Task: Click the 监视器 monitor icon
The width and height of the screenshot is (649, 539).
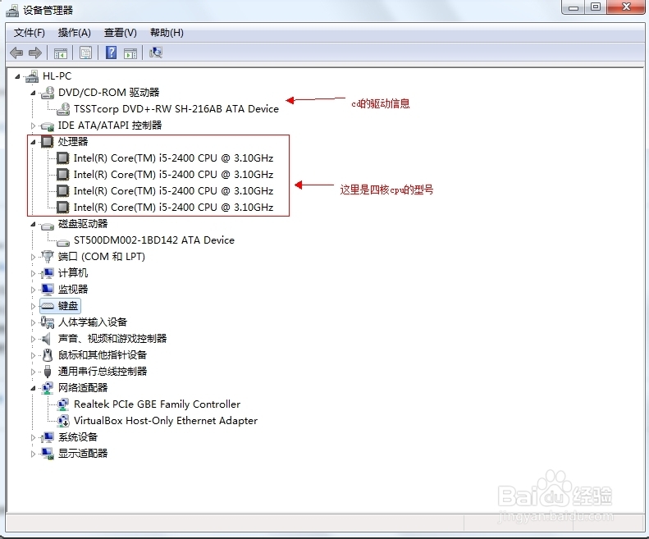Action: click(x=48, y=290)
